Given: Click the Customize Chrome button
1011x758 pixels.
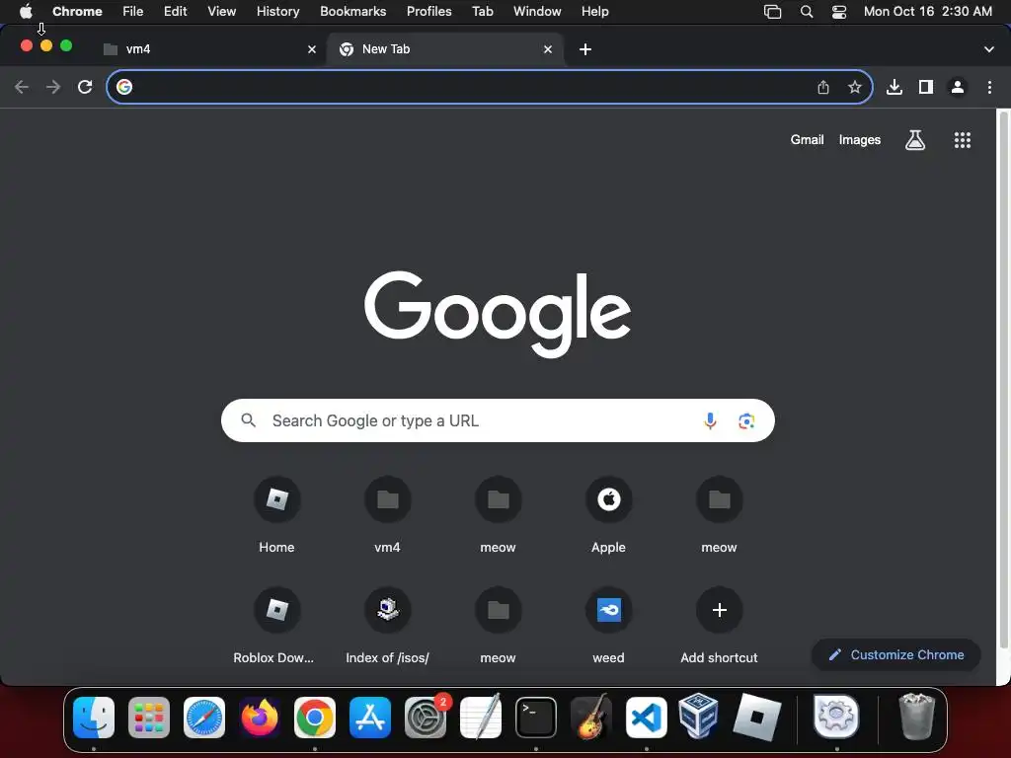Looking at the screenshot, I should click(x=896, y=655).
